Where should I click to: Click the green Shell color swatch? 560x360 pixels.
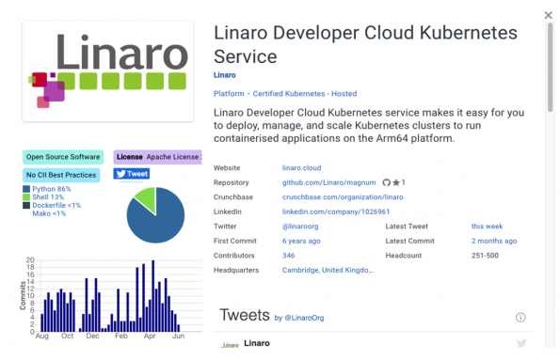[26, 197]
